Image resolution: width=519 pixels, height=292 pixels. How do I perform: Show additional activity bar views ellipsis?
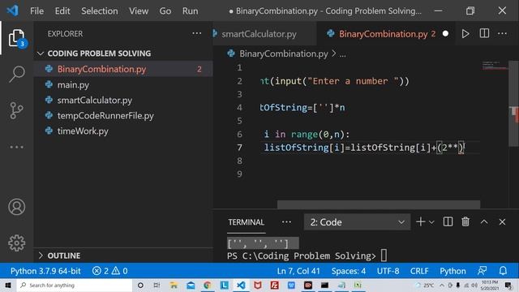click(16, 147)
